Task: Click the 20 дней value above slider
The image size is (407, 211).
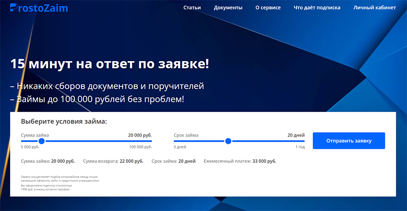Action: click(296, 135)
